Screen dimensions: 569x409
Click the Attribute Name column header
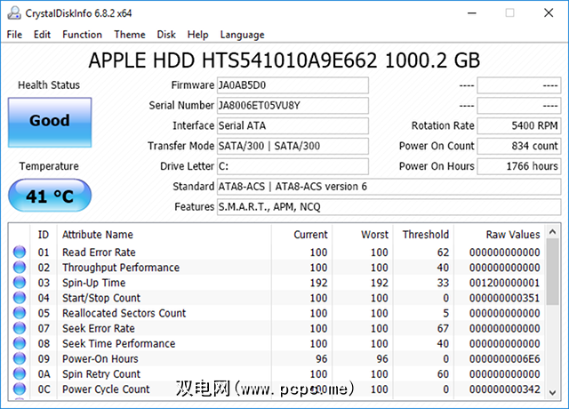pos(98,235)
